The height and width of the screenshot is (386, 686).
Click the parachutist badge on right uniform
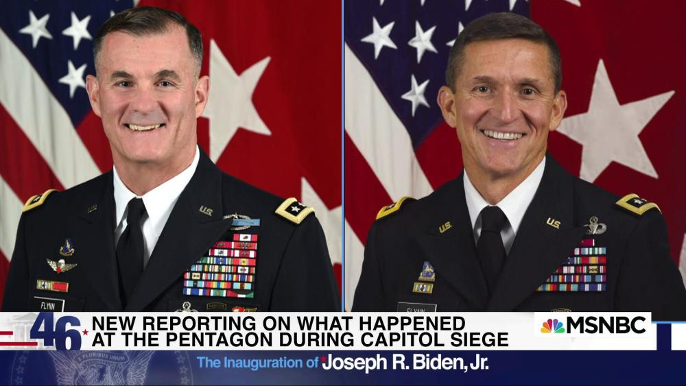(595, 226)
